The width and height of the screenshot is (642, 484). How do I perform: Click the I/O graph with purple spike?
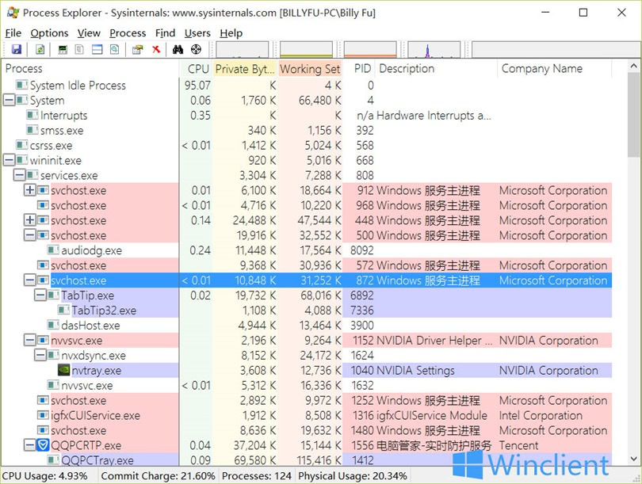click(x=434, y=49)
